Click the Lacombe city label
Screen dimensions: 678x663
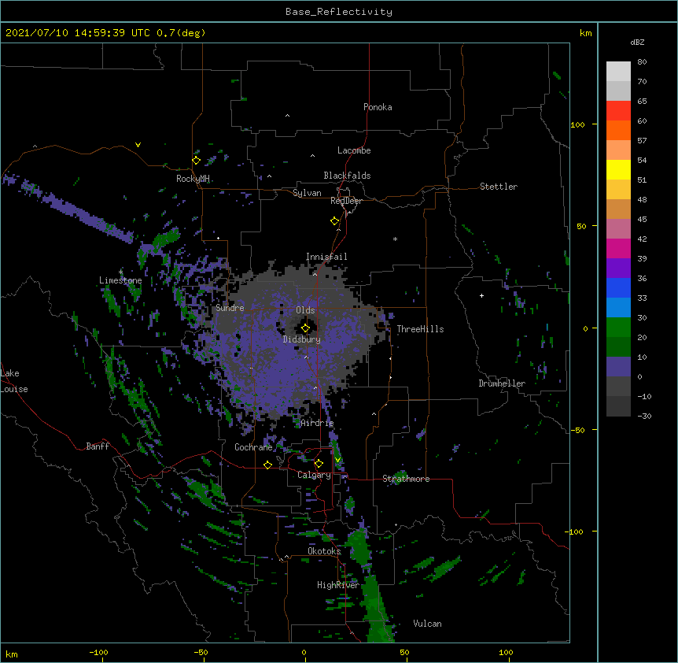(354, 150)
